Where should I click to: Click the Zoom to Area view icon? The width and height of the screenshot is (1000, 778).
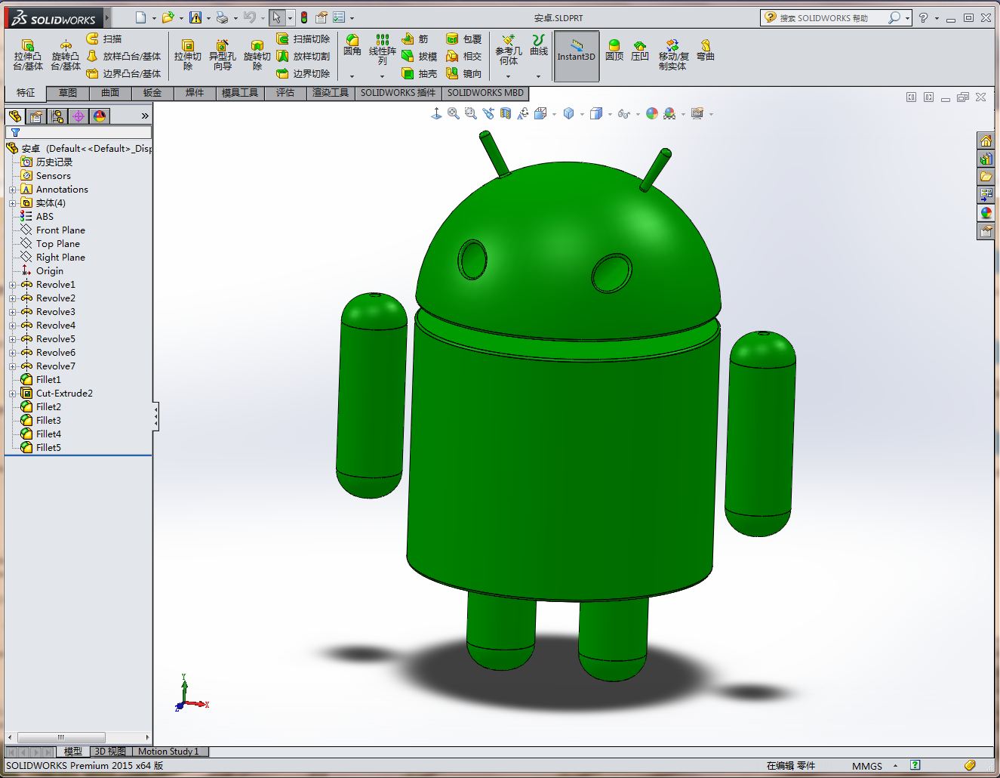point(471,113)
